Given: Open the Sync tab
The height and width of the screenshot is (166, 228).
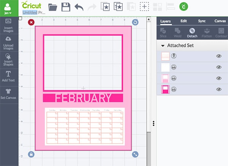Looking at the screenshot, I should (x=201, y=21).
